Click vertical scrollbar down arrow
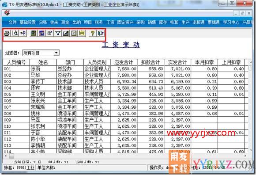This screenshot has height=175, width=256. [x=250, y=151]
